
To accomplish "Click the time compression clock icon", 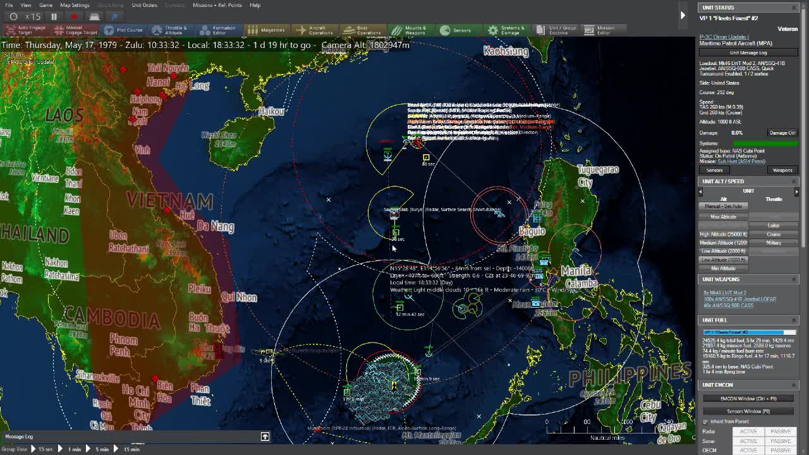I will 13,16.
